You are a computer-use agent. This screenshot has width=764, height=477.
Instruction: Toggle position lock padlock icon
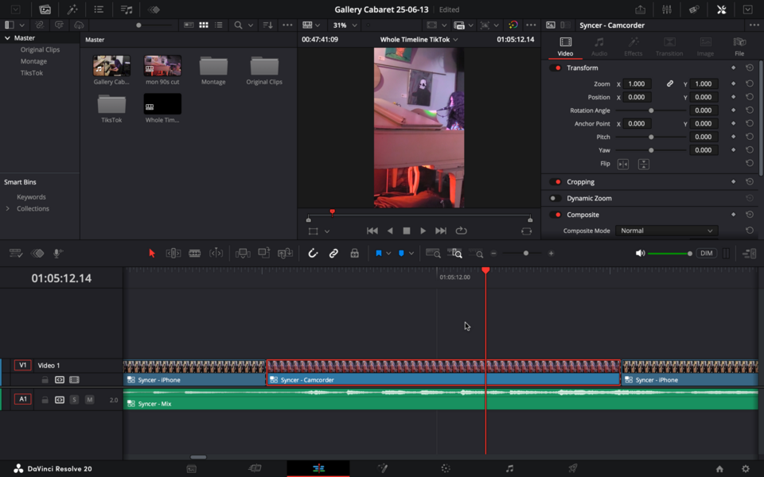[x=355, y=253]
